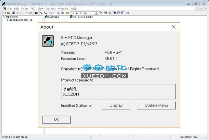Click the Online view toolbar icon

45,13
